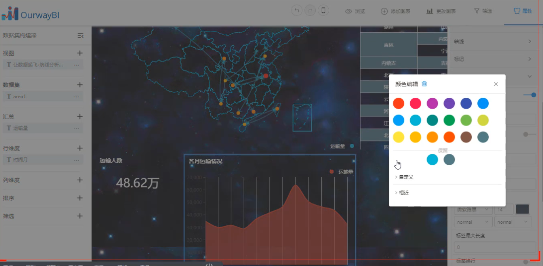Click the trash icon in 颜色编辑 dialog
The width and height of the screenshot is (543, 266).
[x=424, y=84]
